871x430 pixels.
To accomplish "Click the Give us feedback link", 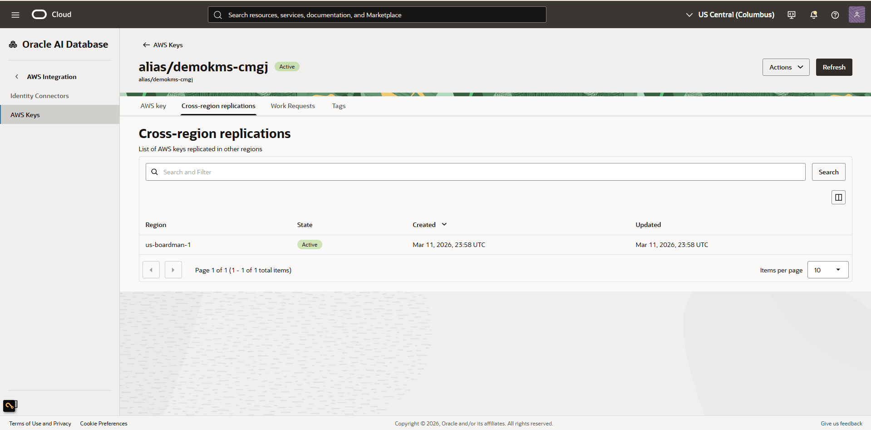I will click(x=841, y=423).
